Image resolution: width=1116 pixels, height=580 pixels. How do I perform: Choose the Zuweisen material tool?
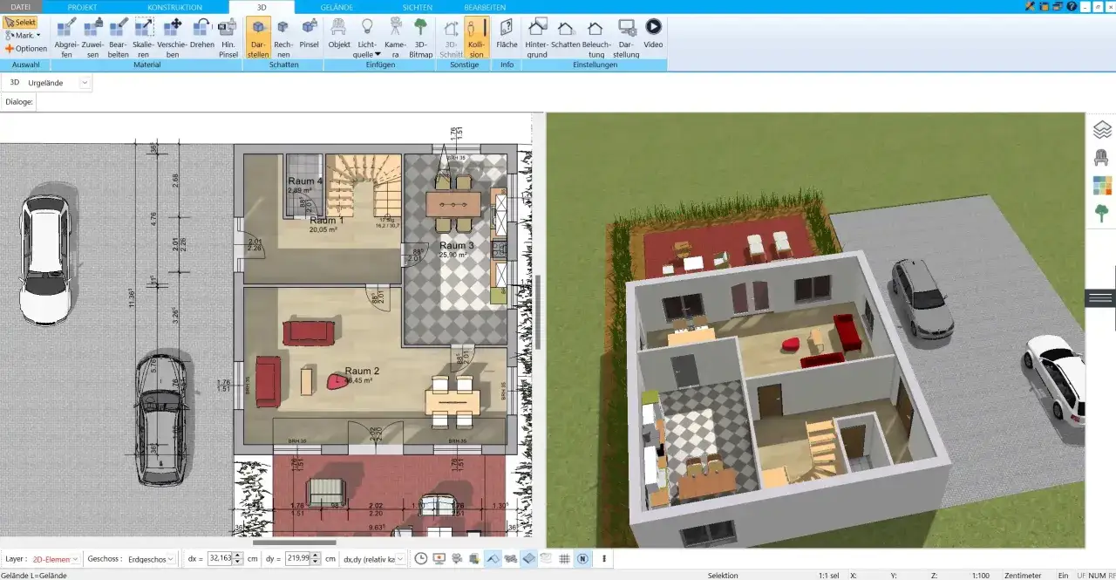[x=92, y=38]
